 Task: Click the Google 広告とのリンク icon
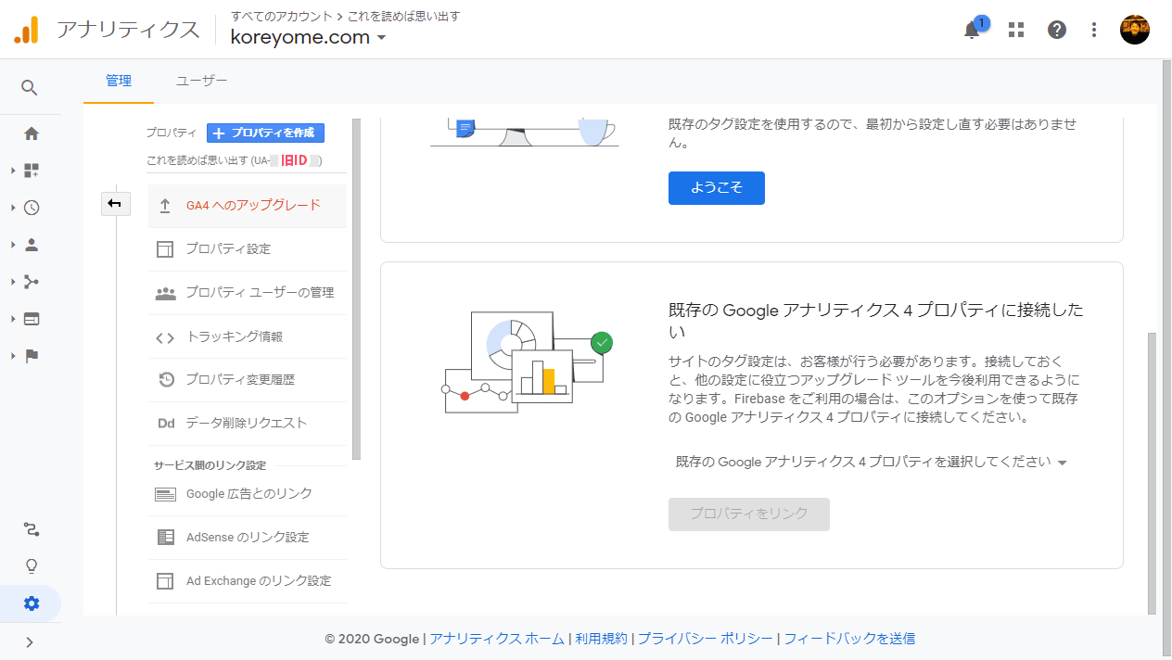pos(165,494)
